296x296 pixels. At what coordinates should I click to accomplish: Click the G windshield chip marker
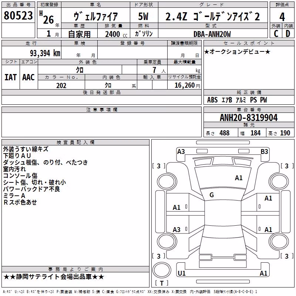point(212,195)
